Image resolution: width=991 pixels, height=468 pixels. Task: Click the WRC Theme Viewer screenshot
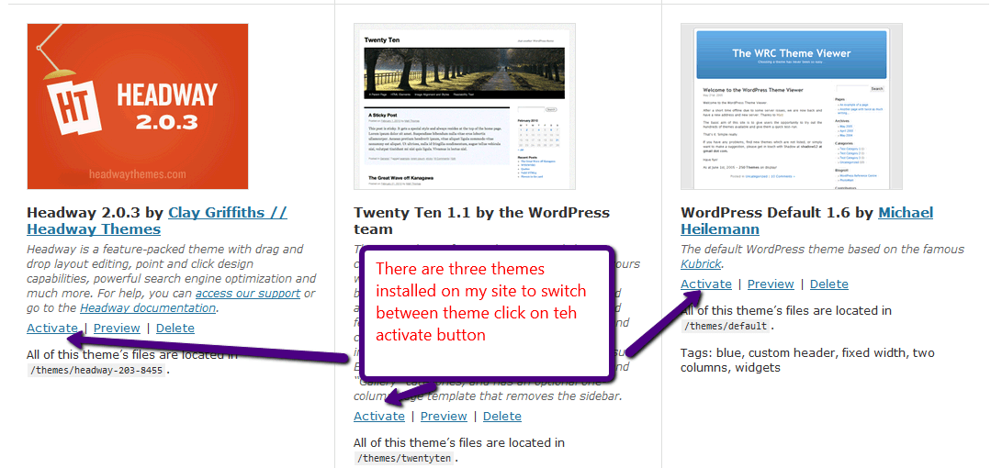792,106
